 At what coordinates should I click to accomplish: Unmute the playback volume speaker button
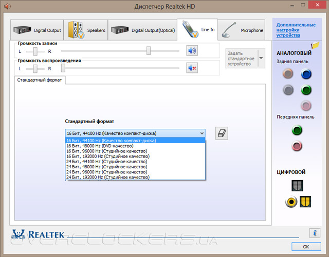pyautogui.click(x=192, y=68)
